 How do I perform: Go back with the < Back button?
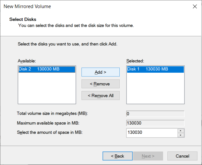pyautogui.click(x=117, y=156)
